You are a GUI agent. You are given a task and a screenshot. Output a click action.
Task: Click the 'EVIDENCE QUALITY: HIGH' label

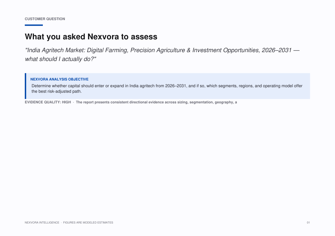click(x=48, y=102)
